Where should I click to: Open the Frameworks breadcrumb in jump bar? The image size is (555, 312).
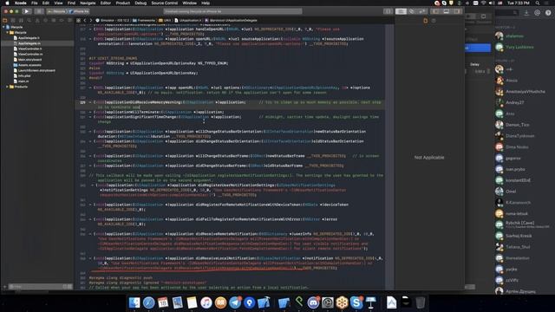tap(144, 21)
